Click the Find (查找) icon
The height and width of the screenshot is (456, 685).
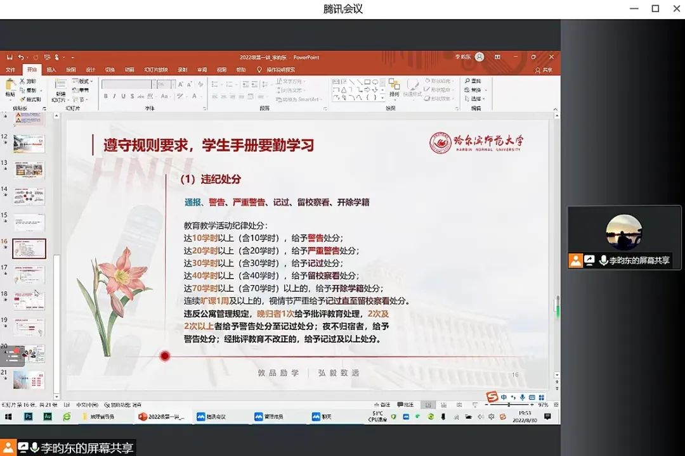coord(473,81)
